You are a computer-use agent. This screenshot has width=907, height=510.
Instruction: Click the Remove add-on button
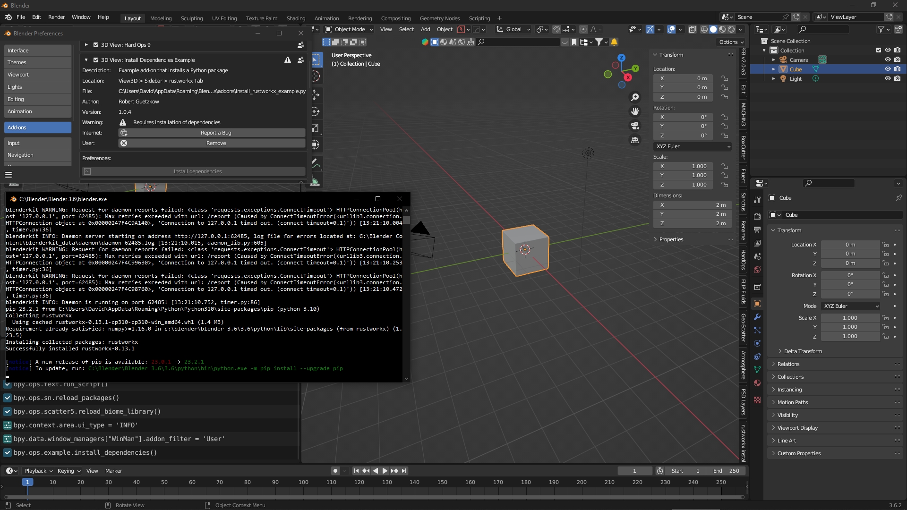click(212, 143)
